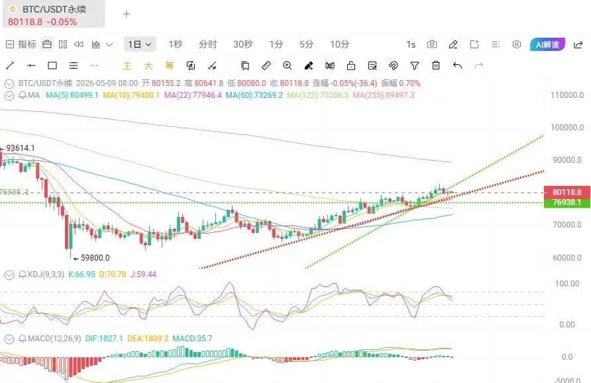The height and width of the screenshot is (383, 591).
Task: Select the ruler measure tool
Action: coord(266,66)
